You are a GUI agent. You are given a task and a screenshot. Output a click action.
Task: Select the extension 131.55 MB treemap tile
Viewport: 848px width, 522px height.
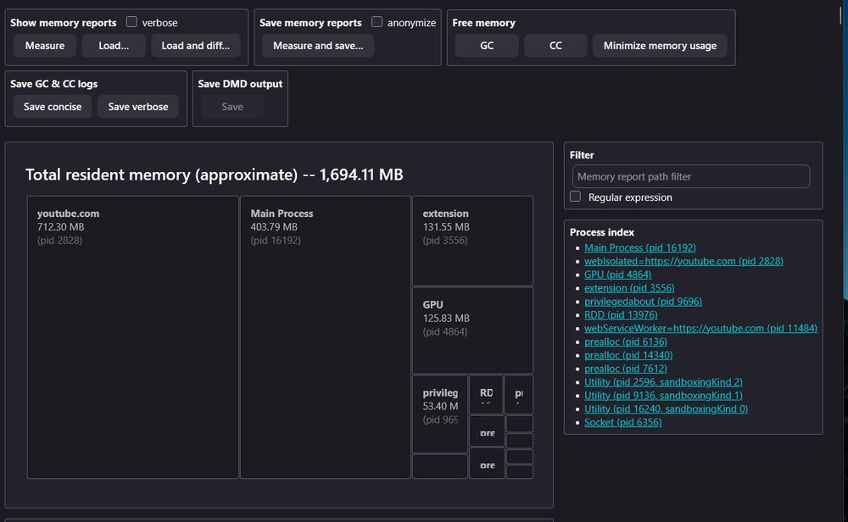click(472, 242)
